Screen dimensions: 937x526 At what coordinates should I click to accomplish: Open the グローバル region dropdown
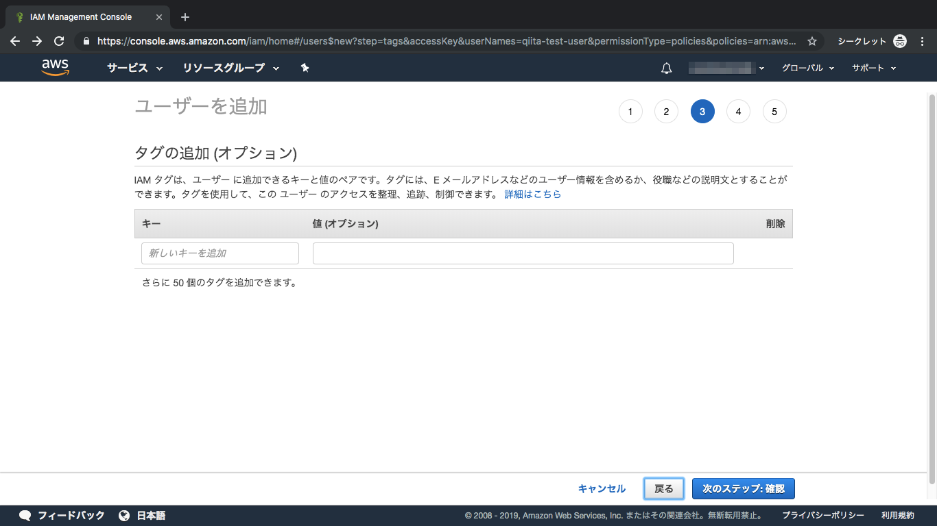(808, 68)
